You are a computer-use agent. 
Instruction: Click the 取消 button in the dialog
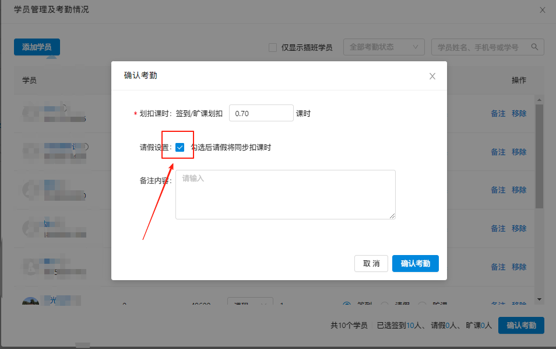click(x=371, y=263)
